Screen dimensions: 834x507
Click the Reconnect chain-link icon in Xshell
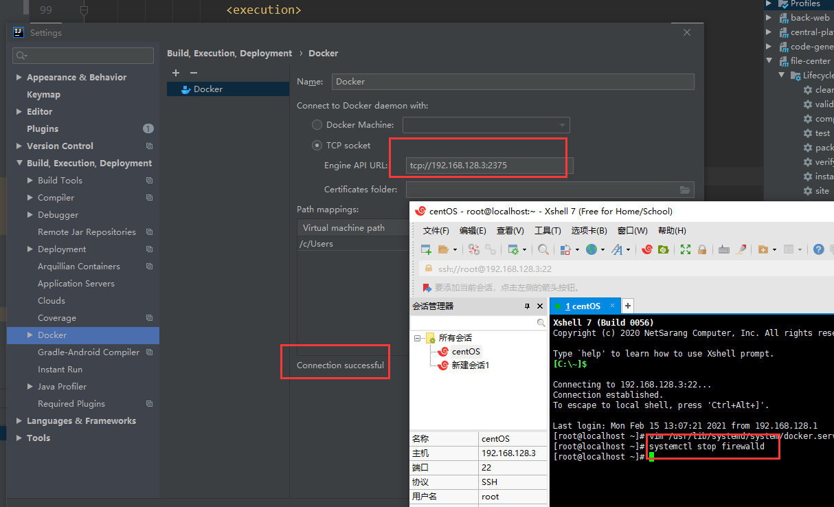(491, 249)
